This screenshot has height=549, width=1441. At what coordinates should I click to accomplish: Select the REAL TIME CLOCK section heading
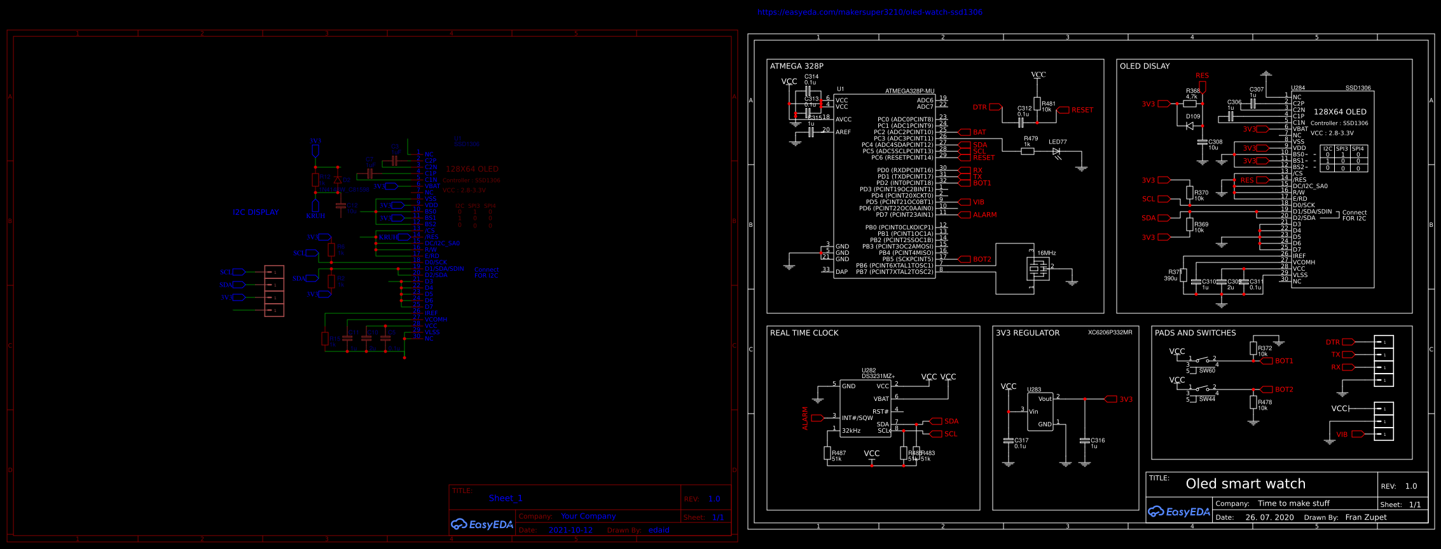(x=804, y=333)
